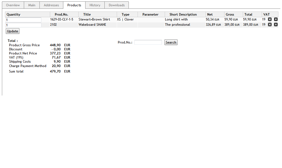Click the Search button
This screenshot has width=282, height=168.
(x=171, y=42)
